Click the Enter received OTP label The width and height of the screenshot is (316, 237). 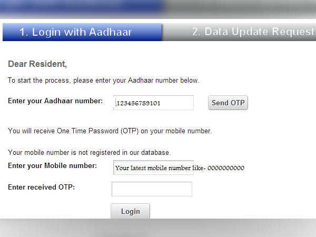[x=41, y=187]
